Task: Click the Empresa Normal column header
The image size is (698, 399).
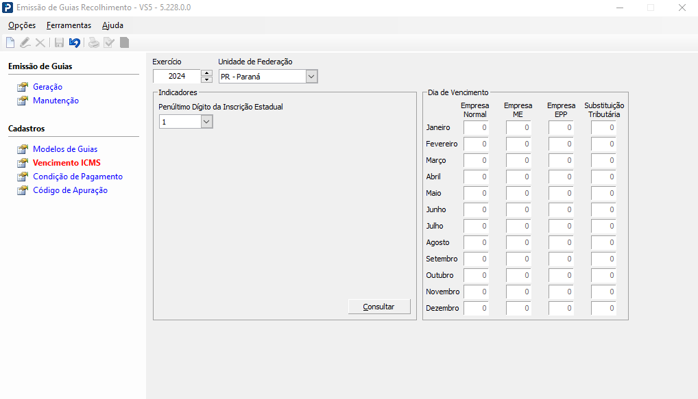Action: click(x=475, y=110)
